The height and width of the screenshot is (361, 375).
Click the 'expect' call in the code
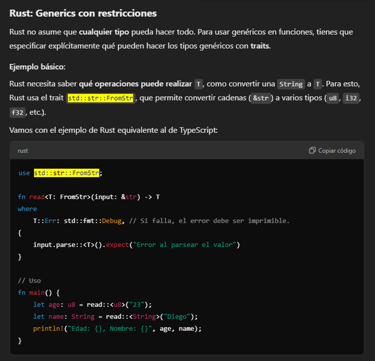click(x=117, y=245)
